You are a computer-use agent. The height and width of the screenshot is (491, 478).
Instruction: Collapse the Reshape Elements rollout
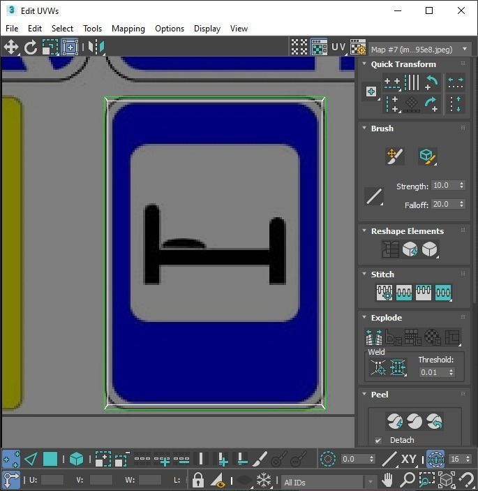[x=364, y=230]
